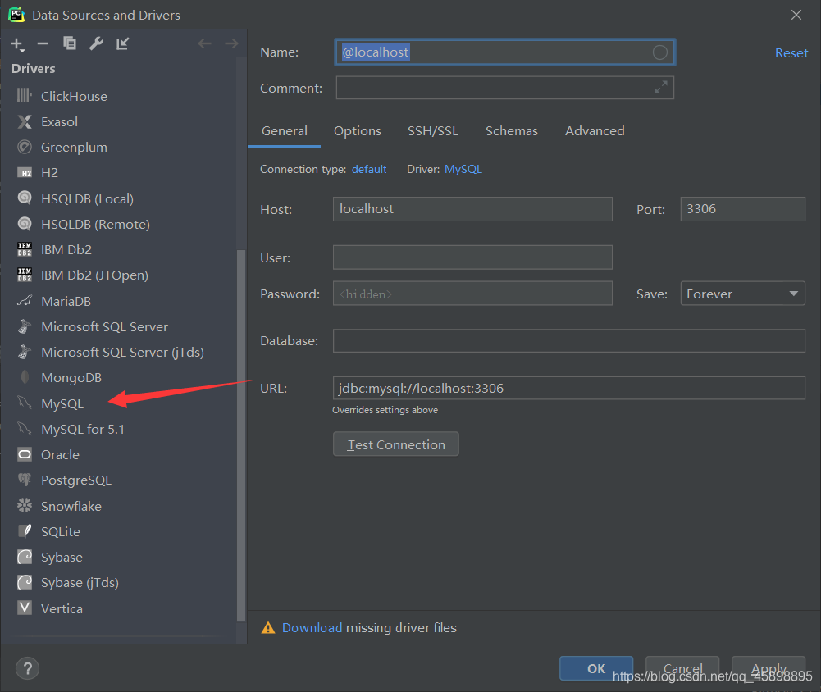
Task: Click the MySQL dolphin icon
Action: point(24,403)
